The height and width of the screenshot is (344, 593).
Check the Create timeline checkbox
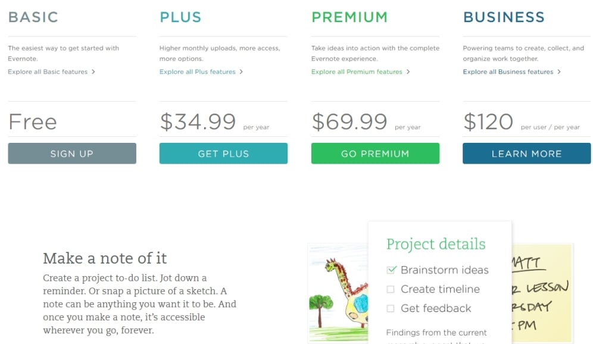coord(391,289)
